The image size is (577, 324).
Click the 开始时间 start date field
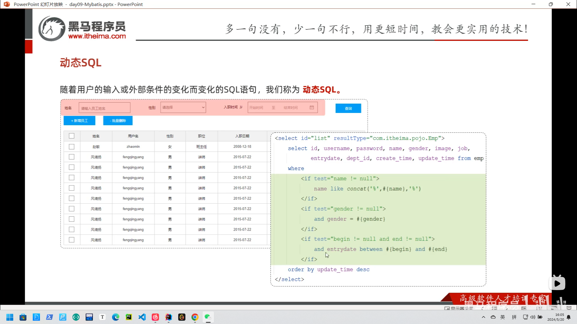pos(256,107)
